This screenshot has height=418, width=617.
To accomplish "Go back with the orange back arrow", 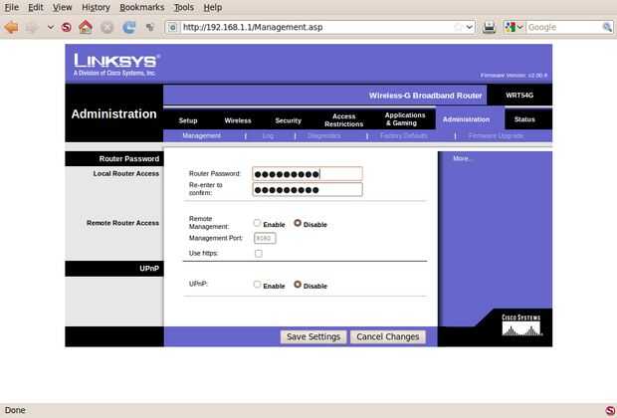I will point(11,27).
